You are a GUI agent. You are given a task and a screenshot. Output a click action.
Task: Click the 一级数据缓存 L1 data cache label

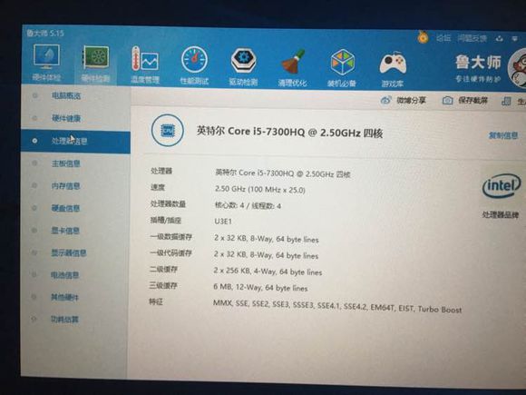[171, 237]
